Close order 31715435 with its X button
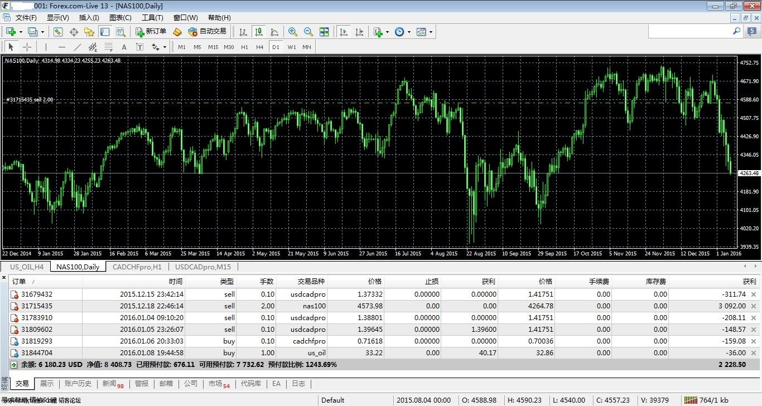762x406 pixels. (x=754, y=306)
